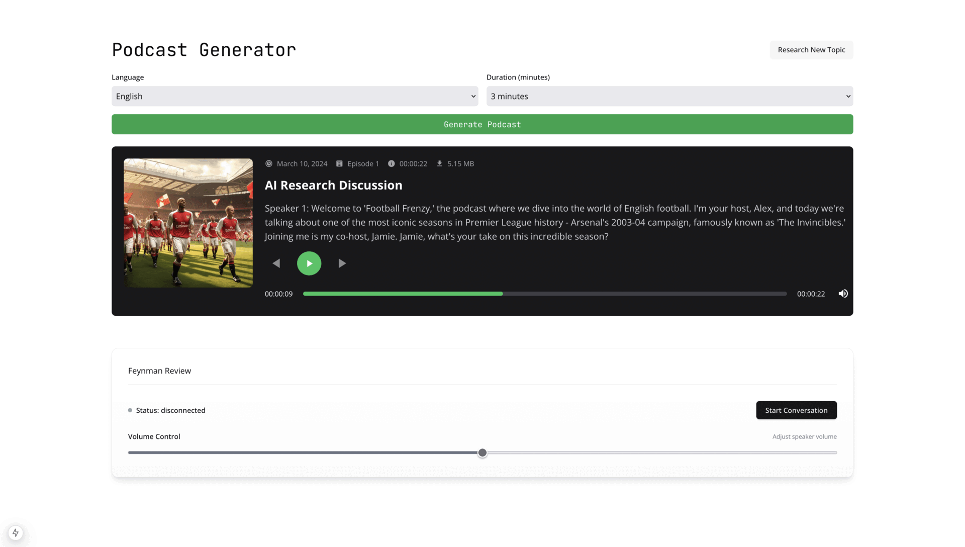Click the Generate Podcast button
Image resolution: width=965 pixels, height=547 pixels.
tap(482, 124)
